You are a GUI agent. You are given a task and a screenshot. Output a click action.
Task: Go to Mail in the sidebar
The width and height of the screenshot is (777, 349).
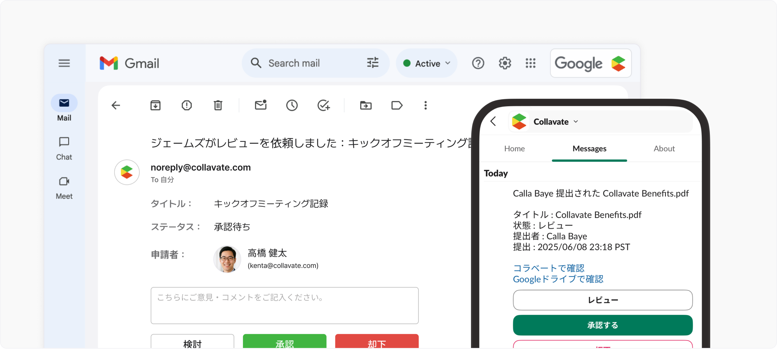coord(64,108)
